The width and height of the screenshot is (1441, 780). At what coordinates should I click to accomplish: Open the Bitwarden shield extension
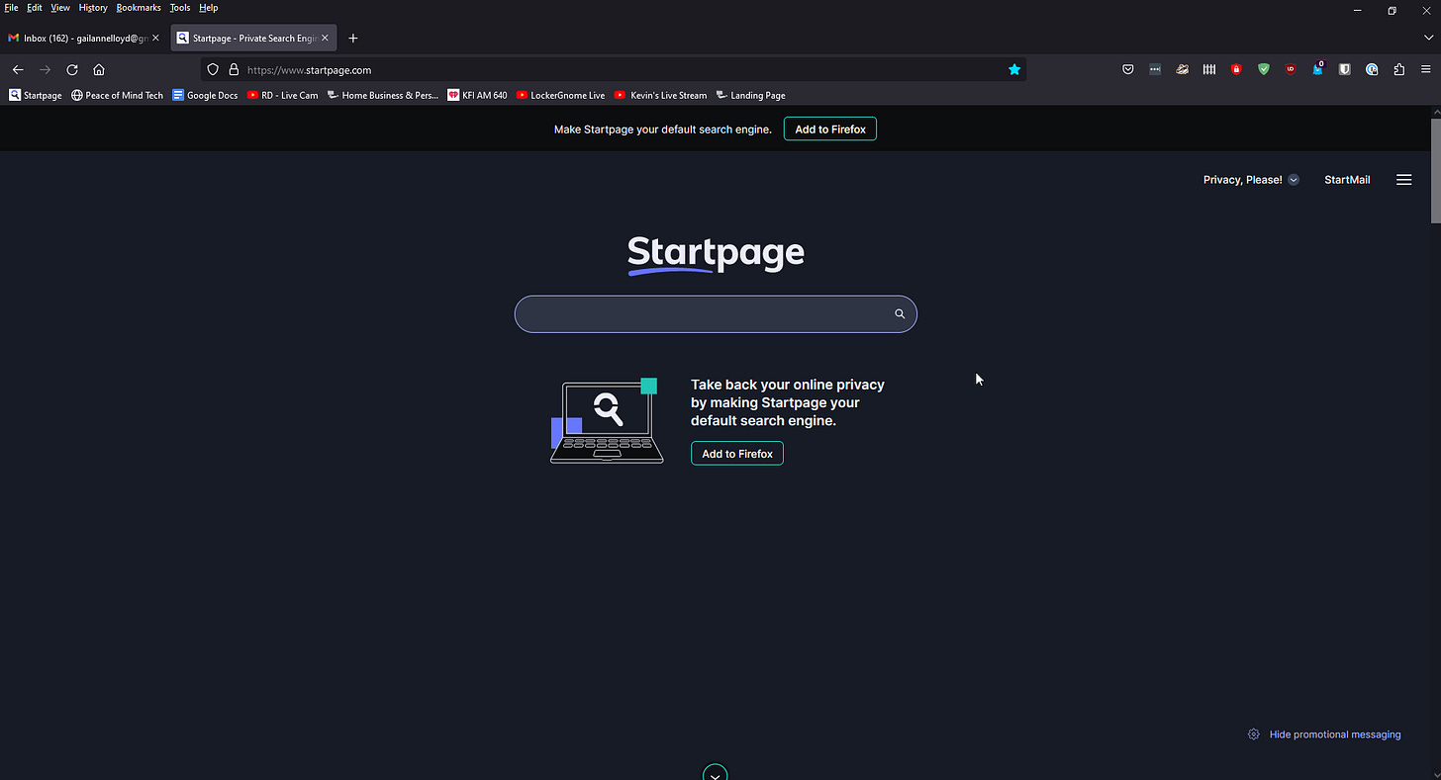click(x=1345, y=70)
